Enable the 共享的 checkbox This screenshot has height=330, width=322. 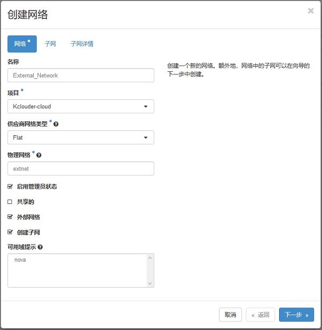tap(10, 202)
